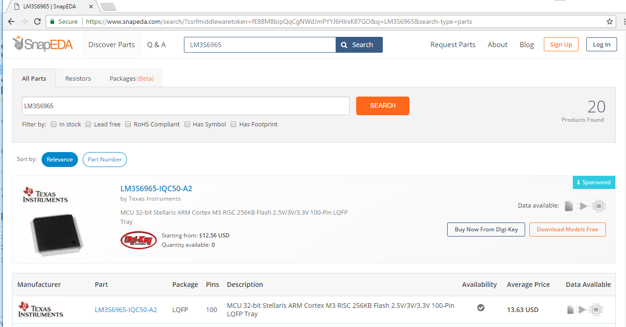The image size is (626, 327).
Task: Open a new browser tab
Action: click(108, 7)
